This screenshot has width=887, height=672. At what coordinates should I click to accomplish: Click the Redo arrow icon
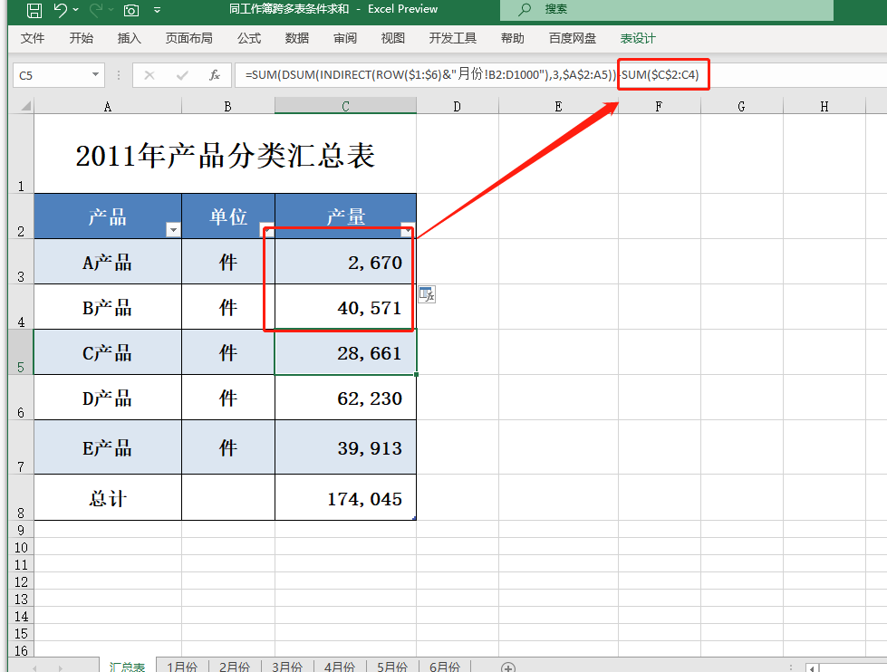[96, 10]
